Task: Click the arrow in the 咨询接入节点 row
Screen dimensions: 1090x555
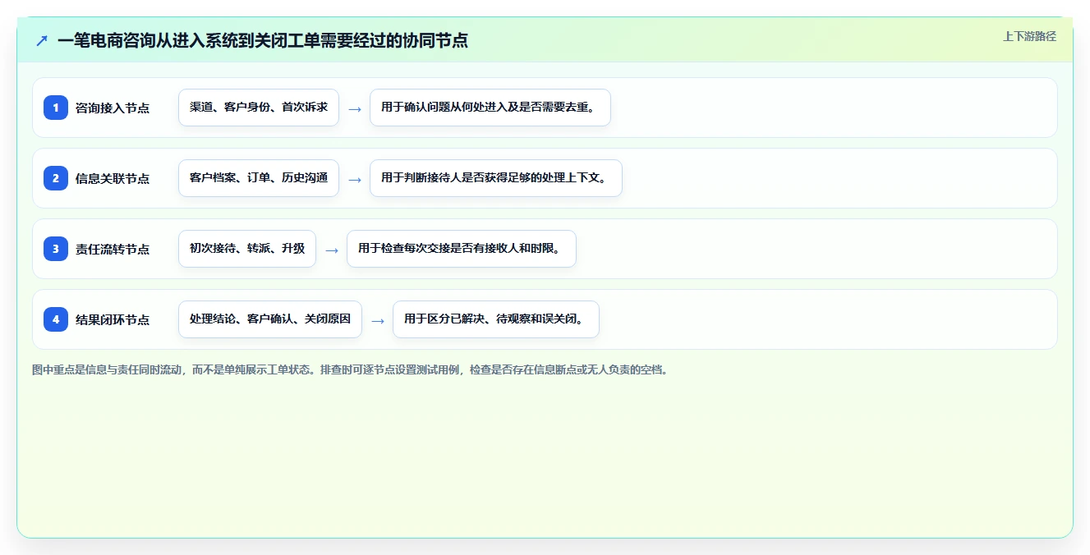Action: tap(355, 108)
